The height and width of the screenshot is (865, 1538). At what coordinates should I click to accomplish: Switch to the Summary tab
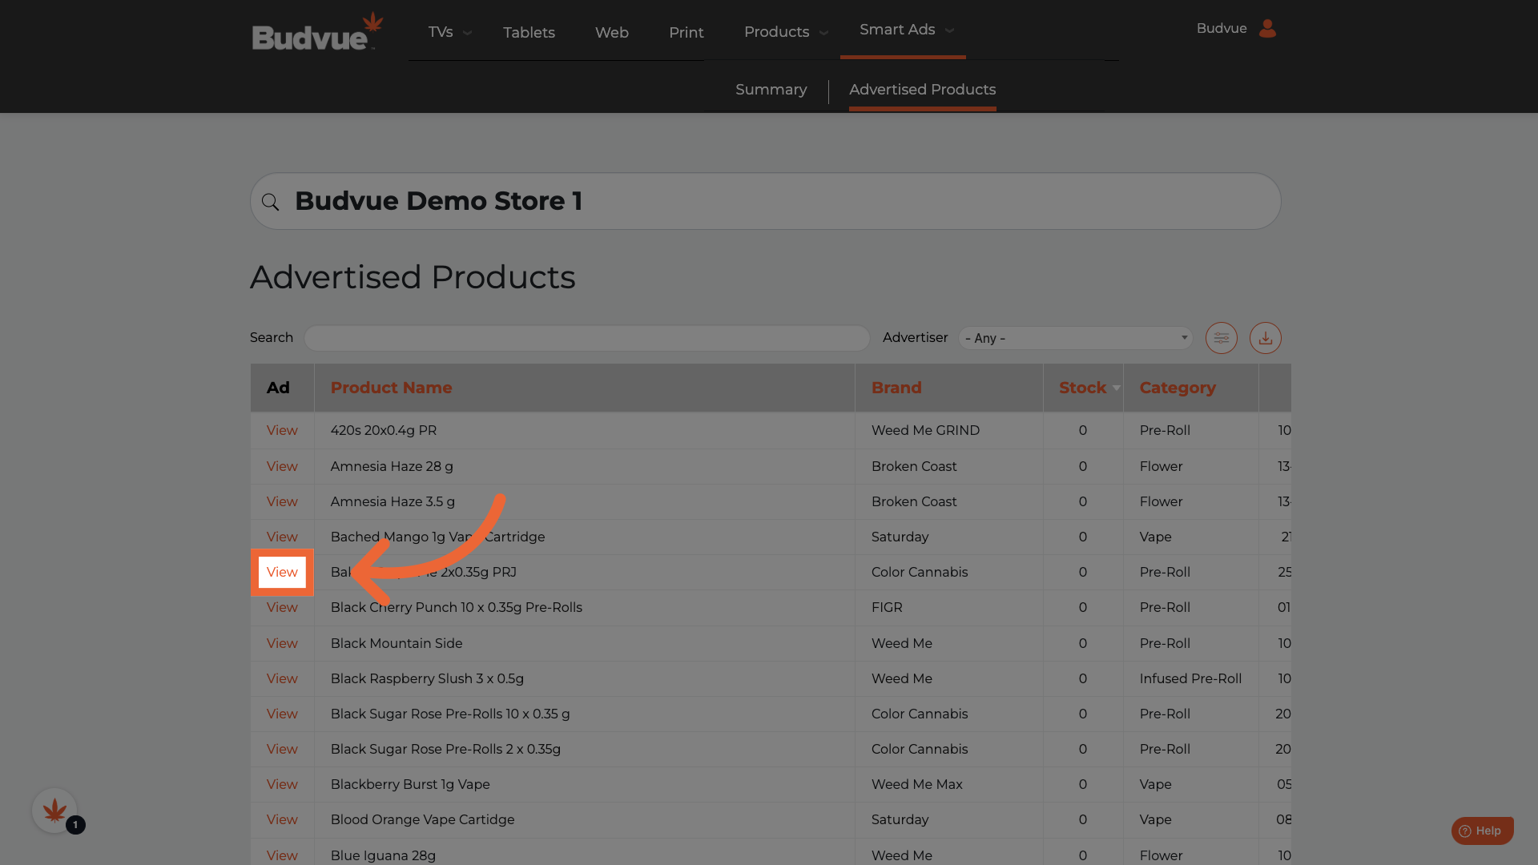[771, 90]
